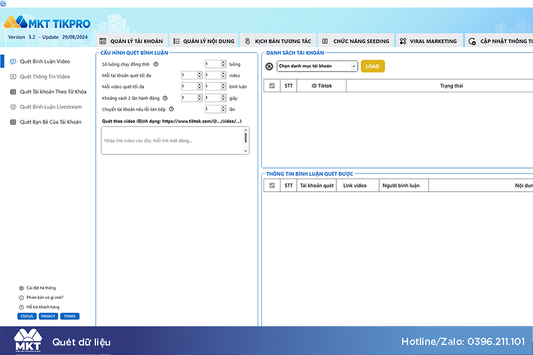533x355 pixels.
Task: Toggle select-all checkbox in account list header
Action: [272, 86]
